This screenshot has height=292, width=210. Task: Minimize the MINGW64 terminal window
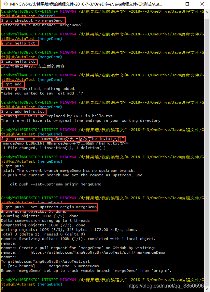coord(172,4)
